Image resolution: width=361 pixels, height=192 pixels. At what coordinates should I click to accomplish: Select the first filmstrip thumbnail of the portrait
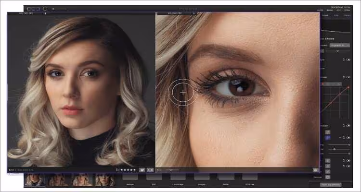(x=35, y=180)
